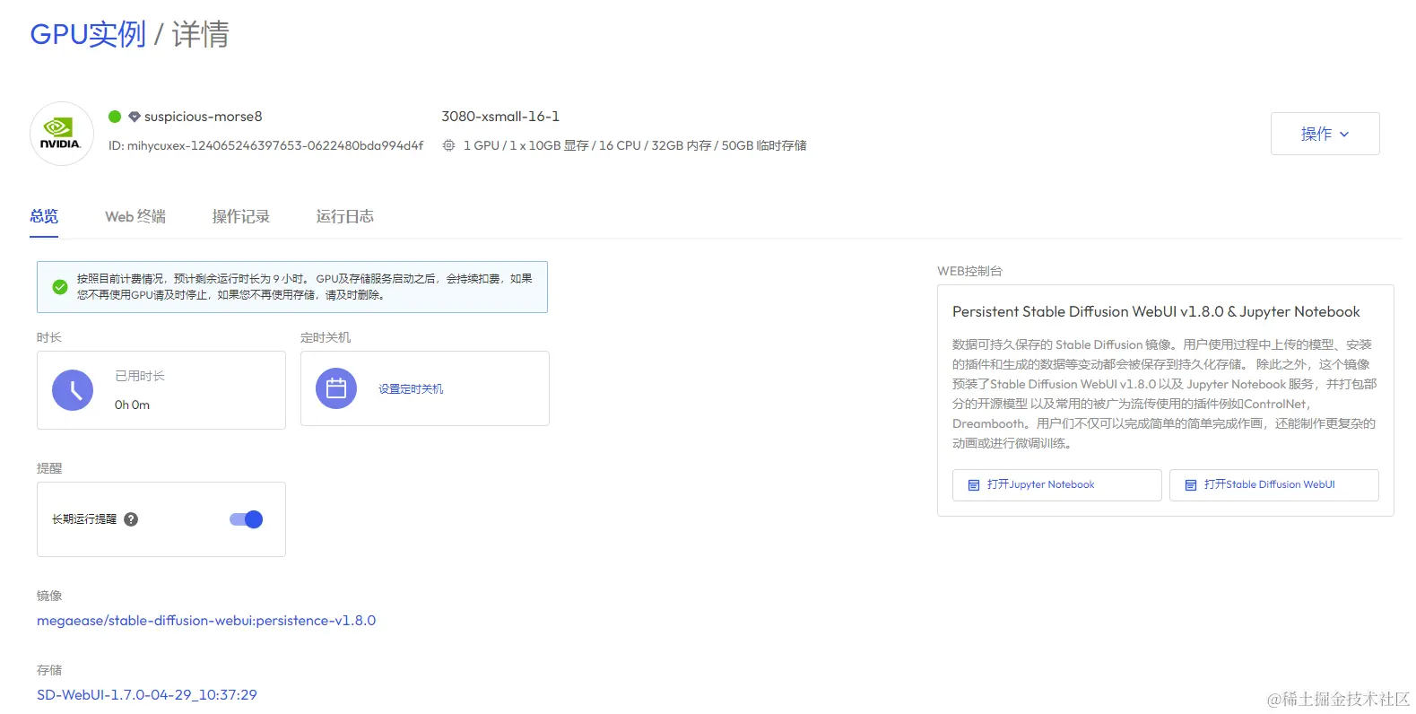Click the billing notice message text
The width and height of the screenshot is (1416, 714).
[304, 287]
